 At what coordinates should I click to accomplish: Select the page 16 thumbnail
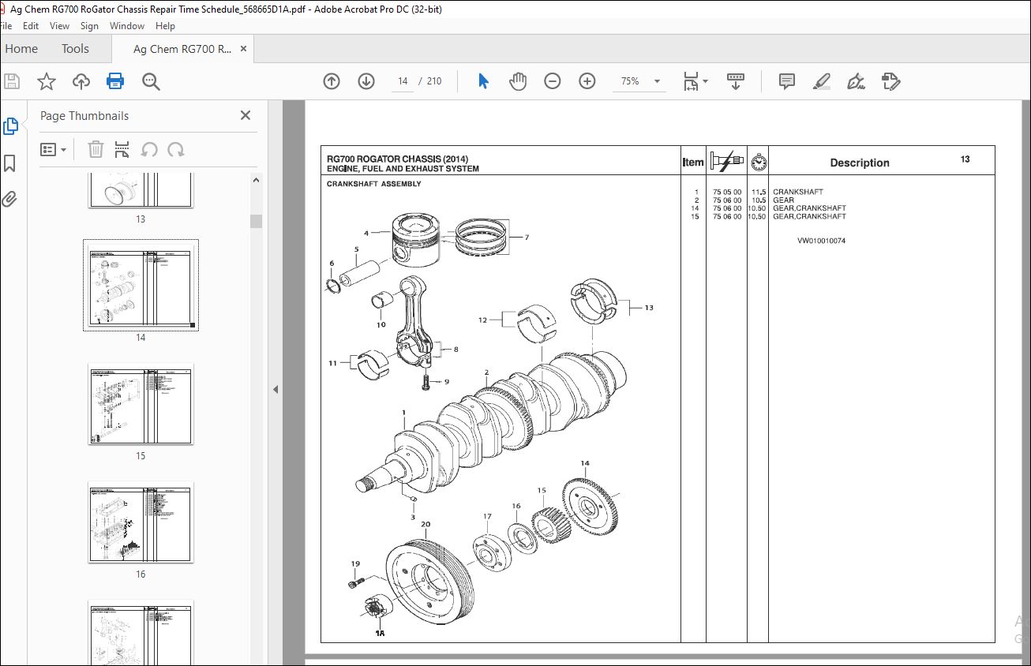[141, 522]
